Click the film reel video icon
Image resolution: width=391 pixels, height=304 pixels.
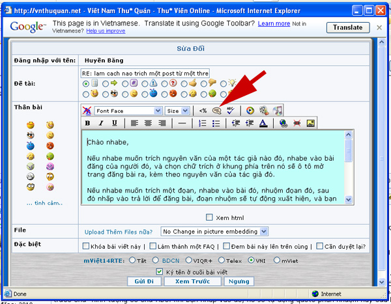click(x=264, y=111)
